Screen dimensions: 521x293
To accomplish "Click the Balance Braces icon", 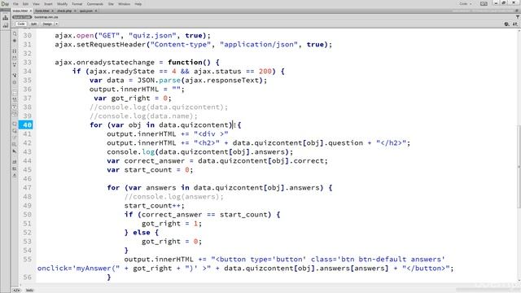I will coord(15,82).
